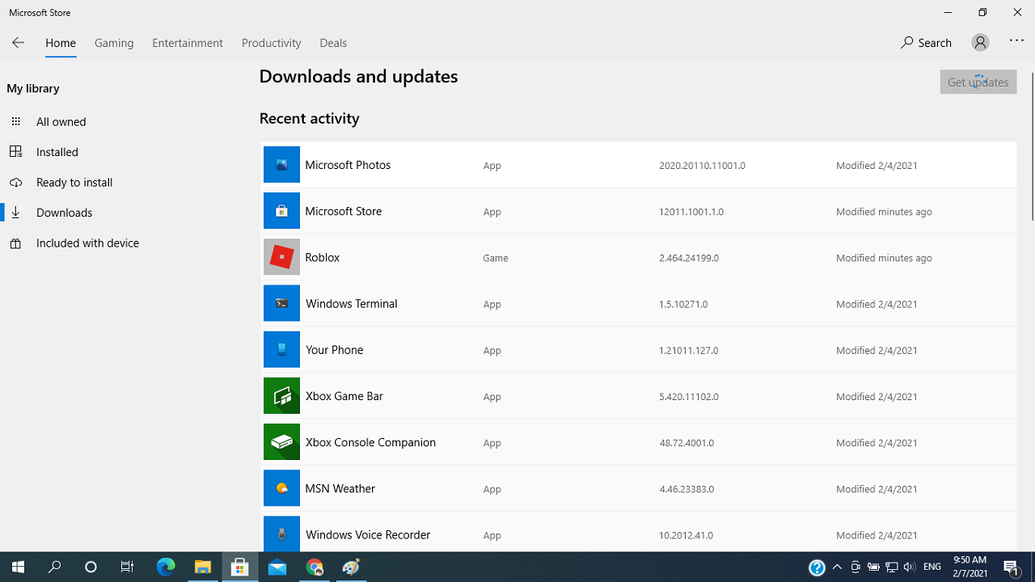Viewport: 1035px width, 582px height.
Task: Click the MSN Weather app icon
Action: (281, 488)
